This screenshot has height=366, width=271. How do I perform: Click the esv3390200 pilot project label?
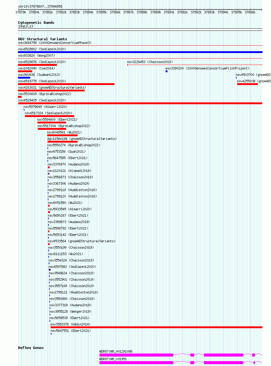(207, 69)
